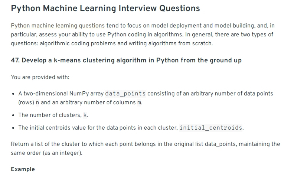307x176 pixels.
Task: Click the inline code 'n' after '(rows)'
Action: [37, 102]
